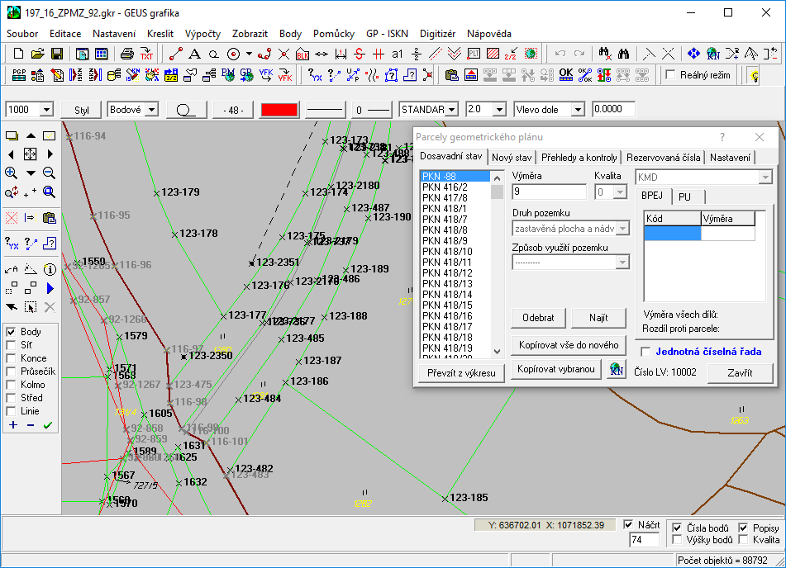Click the yellow light bulb icon
This screenshot has width=786, height=568.
(754, 75)
